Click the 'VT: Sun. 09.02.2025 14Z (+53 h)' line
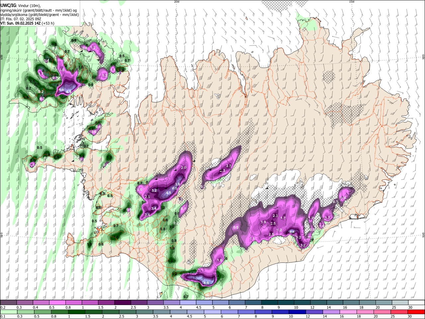Screen dimensions: 425x319 (x=27, y=23)
